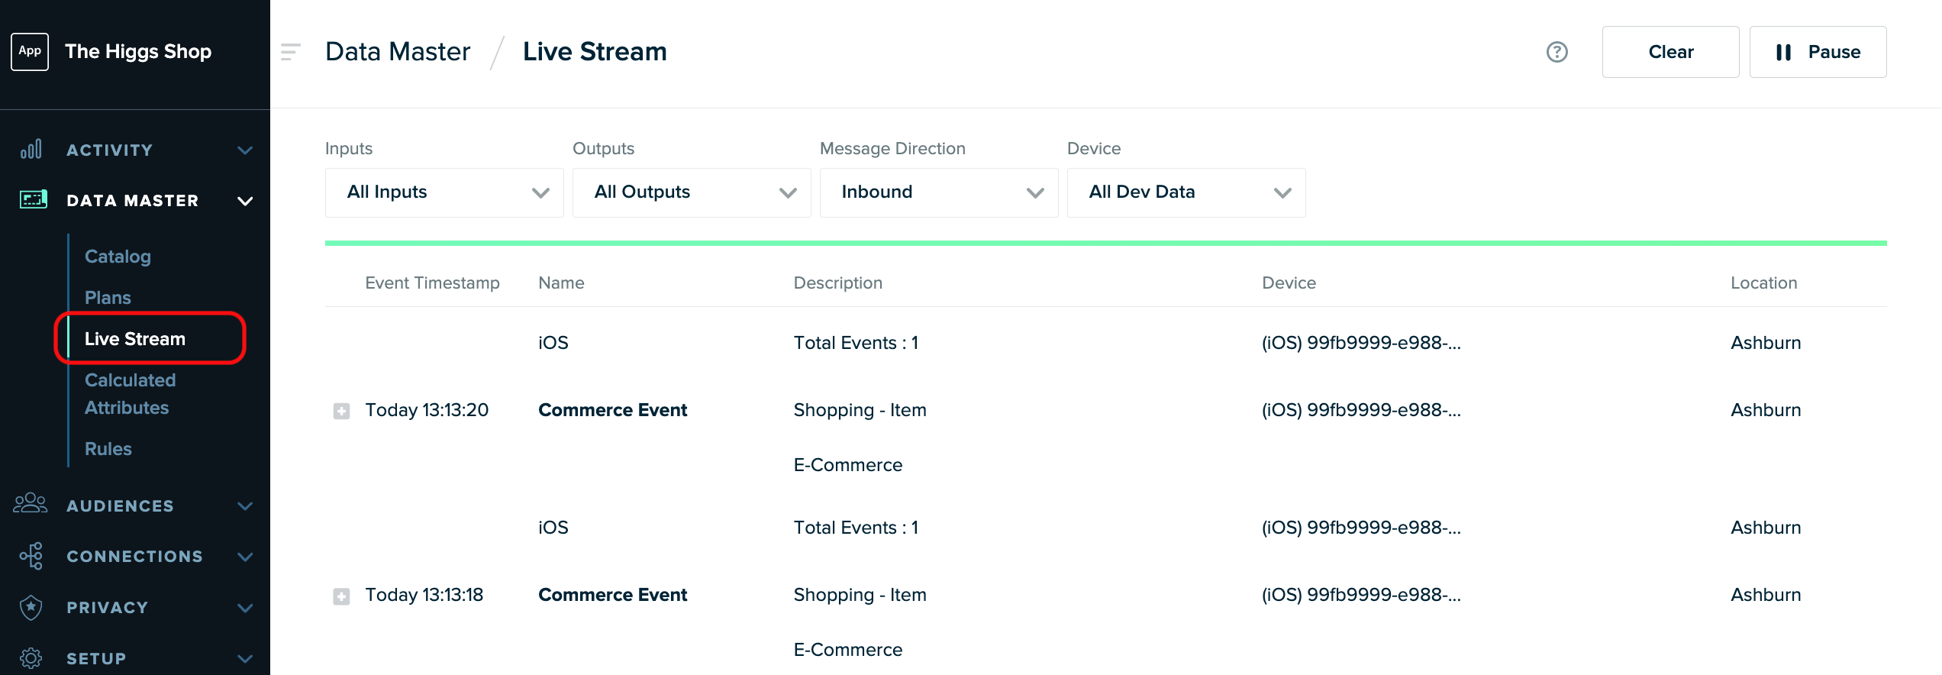The height and width of the screenshot is (675, 1942).
Task: Click the Activity bar chart icon
Action: click(x=31, y=150)
